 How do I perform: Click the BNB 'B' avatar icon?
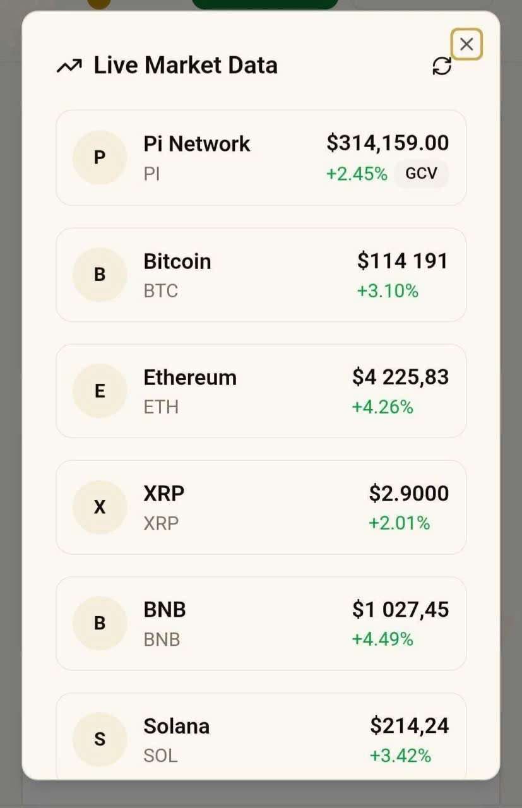point(100,624)
